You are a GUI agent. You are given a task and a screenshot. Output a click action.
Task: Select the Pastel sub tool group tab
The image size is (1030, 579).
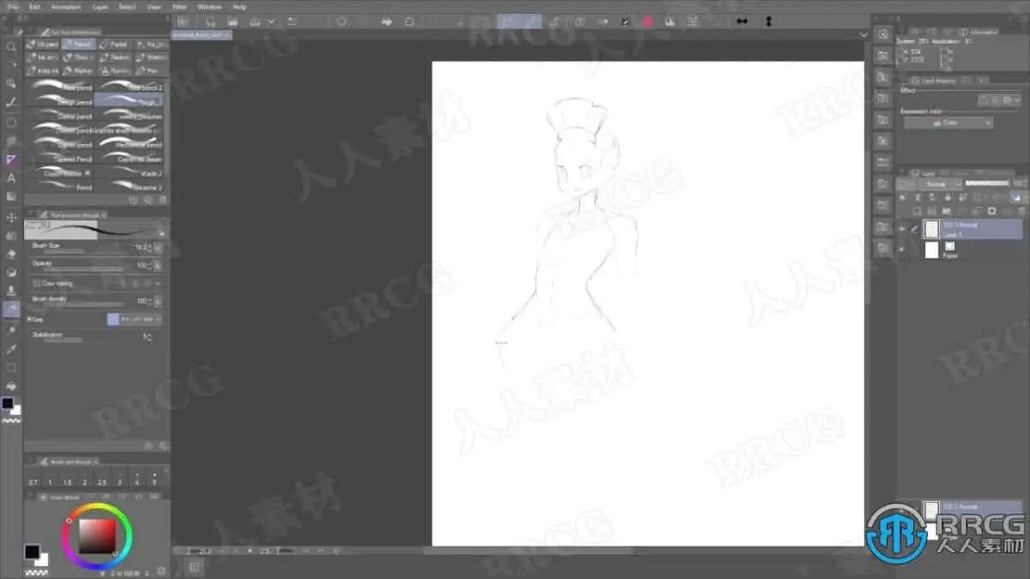116,44
